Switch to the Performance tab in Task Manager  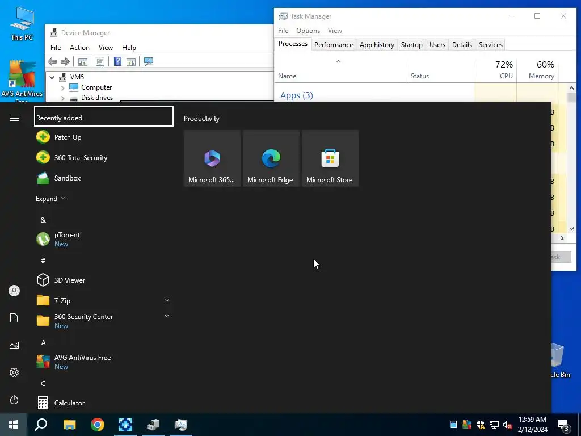point(334,45)
